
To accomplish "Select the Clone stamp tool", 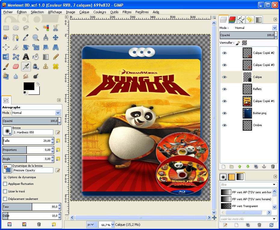I will click(x=46, y=67).
